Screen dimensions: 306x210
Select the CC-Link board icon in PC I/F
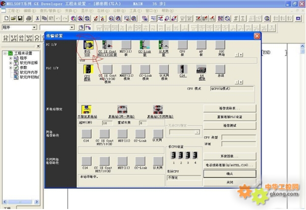point(145,45)
